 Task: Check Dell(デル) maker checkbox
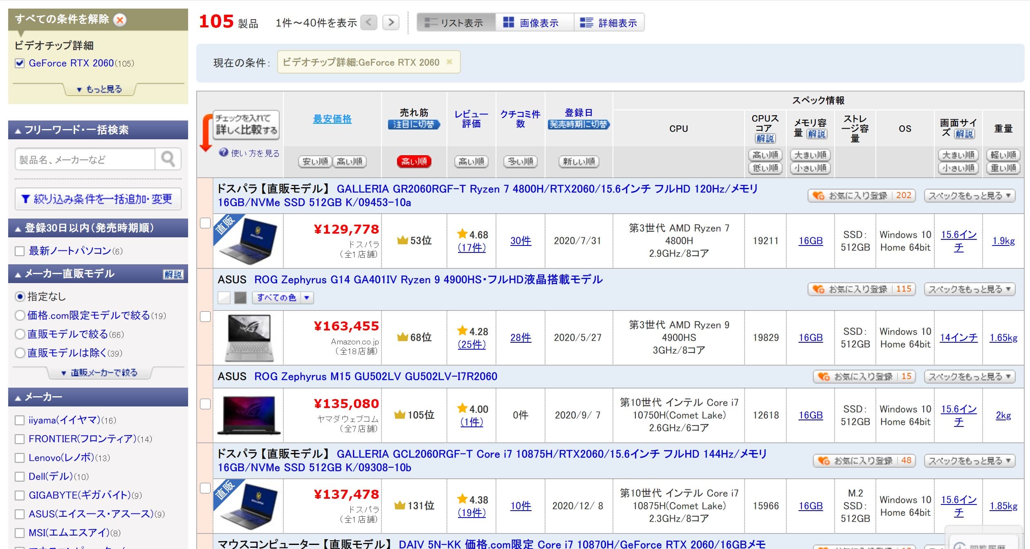tap(20, 477)
